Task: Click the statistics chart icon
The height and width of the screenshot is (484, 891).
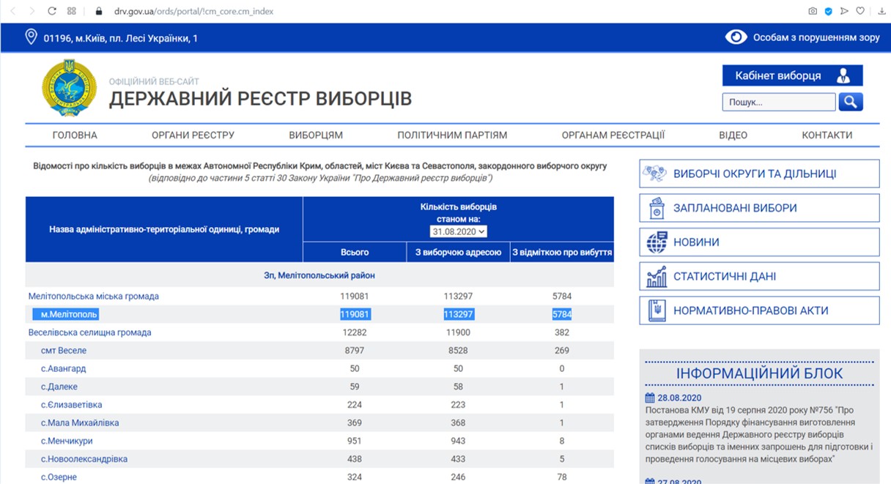Action: [x=657, y=277]
